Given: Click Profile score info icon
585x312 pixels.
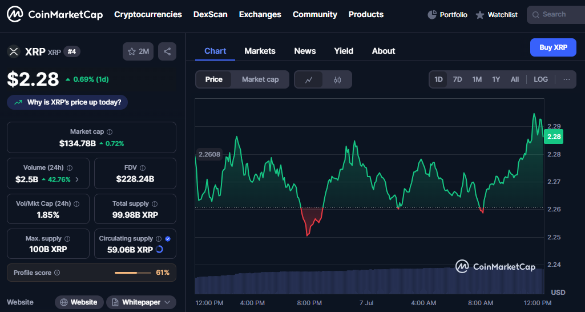Looking at the screenshot, I should coord(57,273).
